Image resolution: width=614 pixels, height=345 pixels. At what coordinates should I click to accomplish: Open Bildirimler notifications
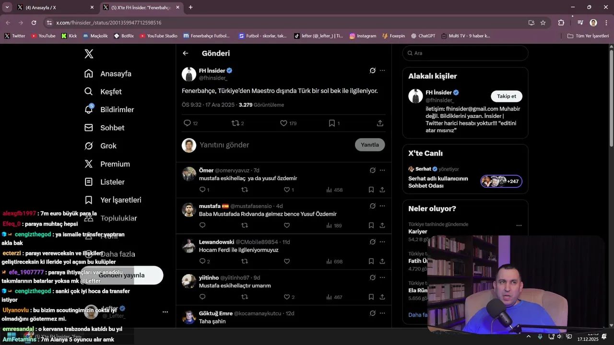click(109, 109)
